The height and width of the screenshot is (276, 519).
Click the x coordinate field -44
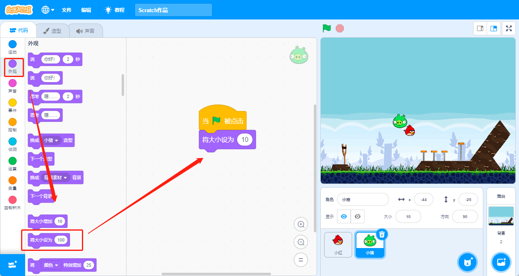tap(424, 199)
